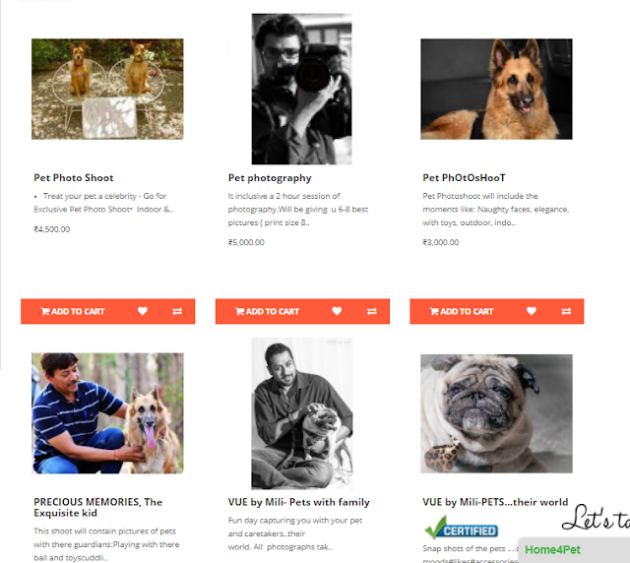The width and height of the screenshot is (630, 563).
Task: Add Pet Photo Shoot to cart
Action: 73,311
